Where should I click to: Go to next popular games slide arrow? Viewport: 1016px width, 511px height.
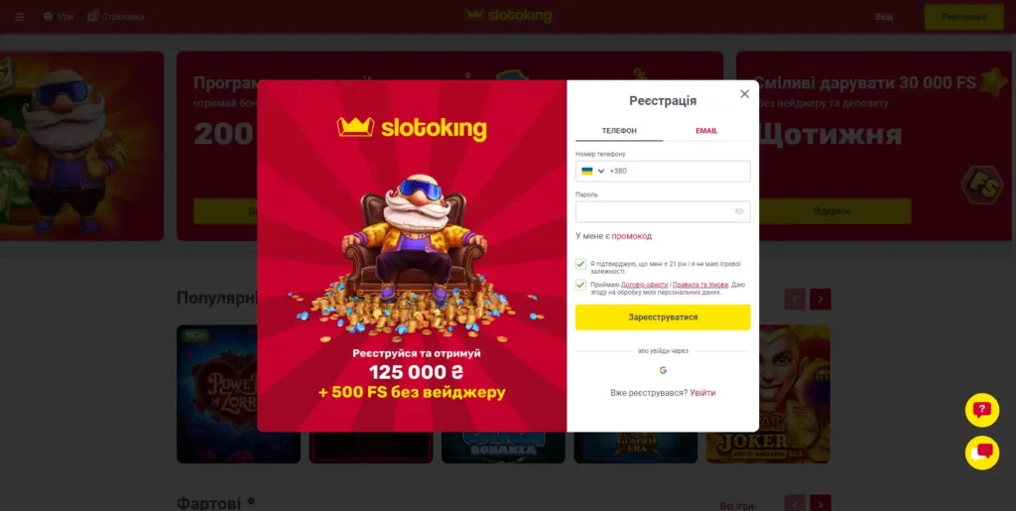[821, 300]
